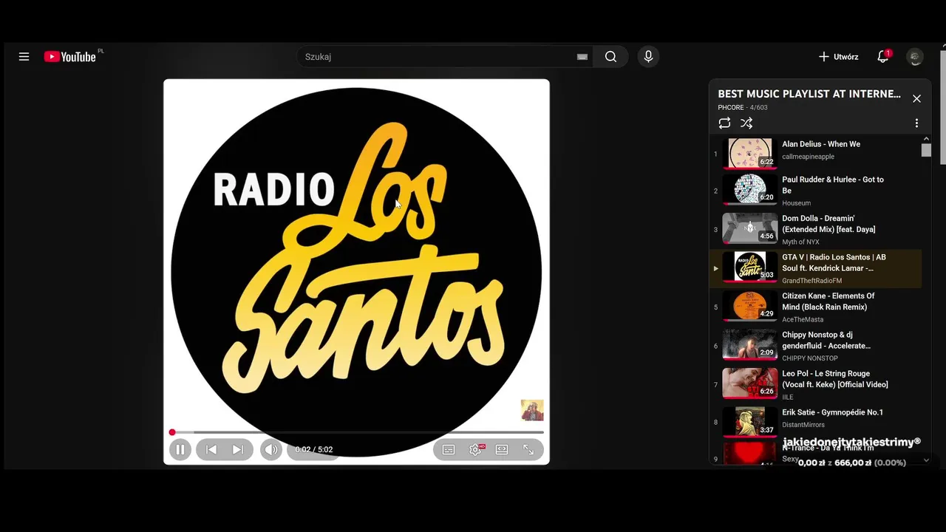This screenshot has width=946, height=532.
Task: Switch player to theater mode
Action: (502, 449)
